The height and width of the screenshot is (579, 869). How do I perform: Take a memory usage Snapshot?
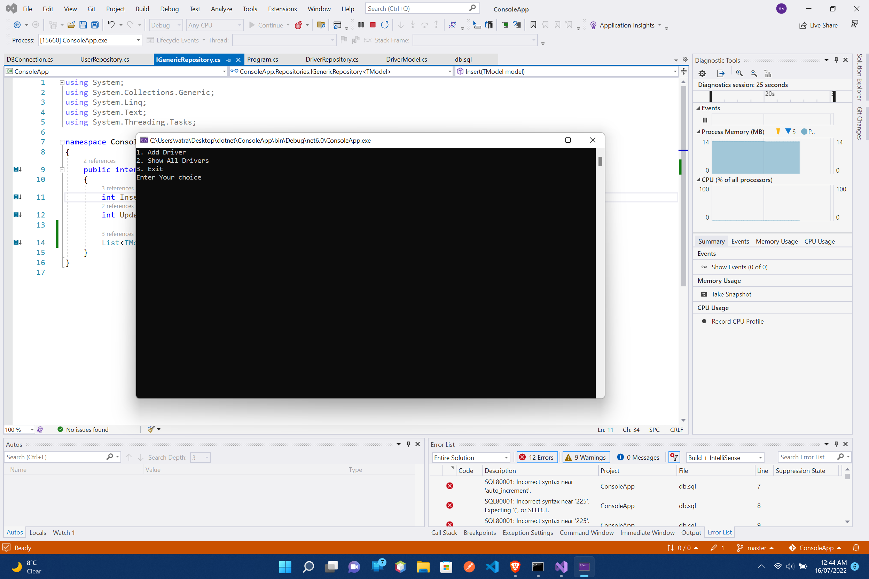(x=730, y=294)
